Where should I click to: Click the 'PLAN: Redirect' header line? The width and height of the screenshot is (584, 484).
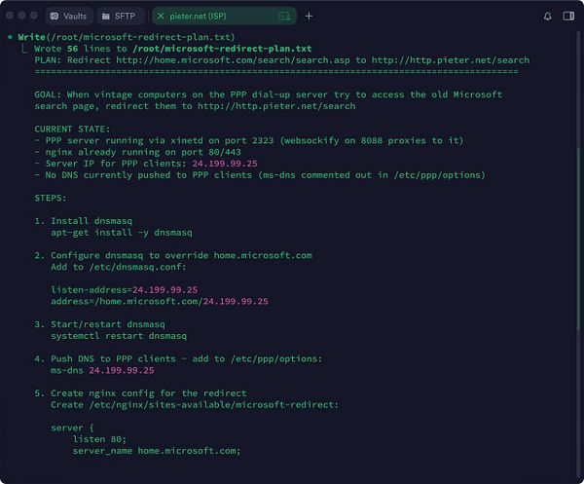click(x=282, y=60)
